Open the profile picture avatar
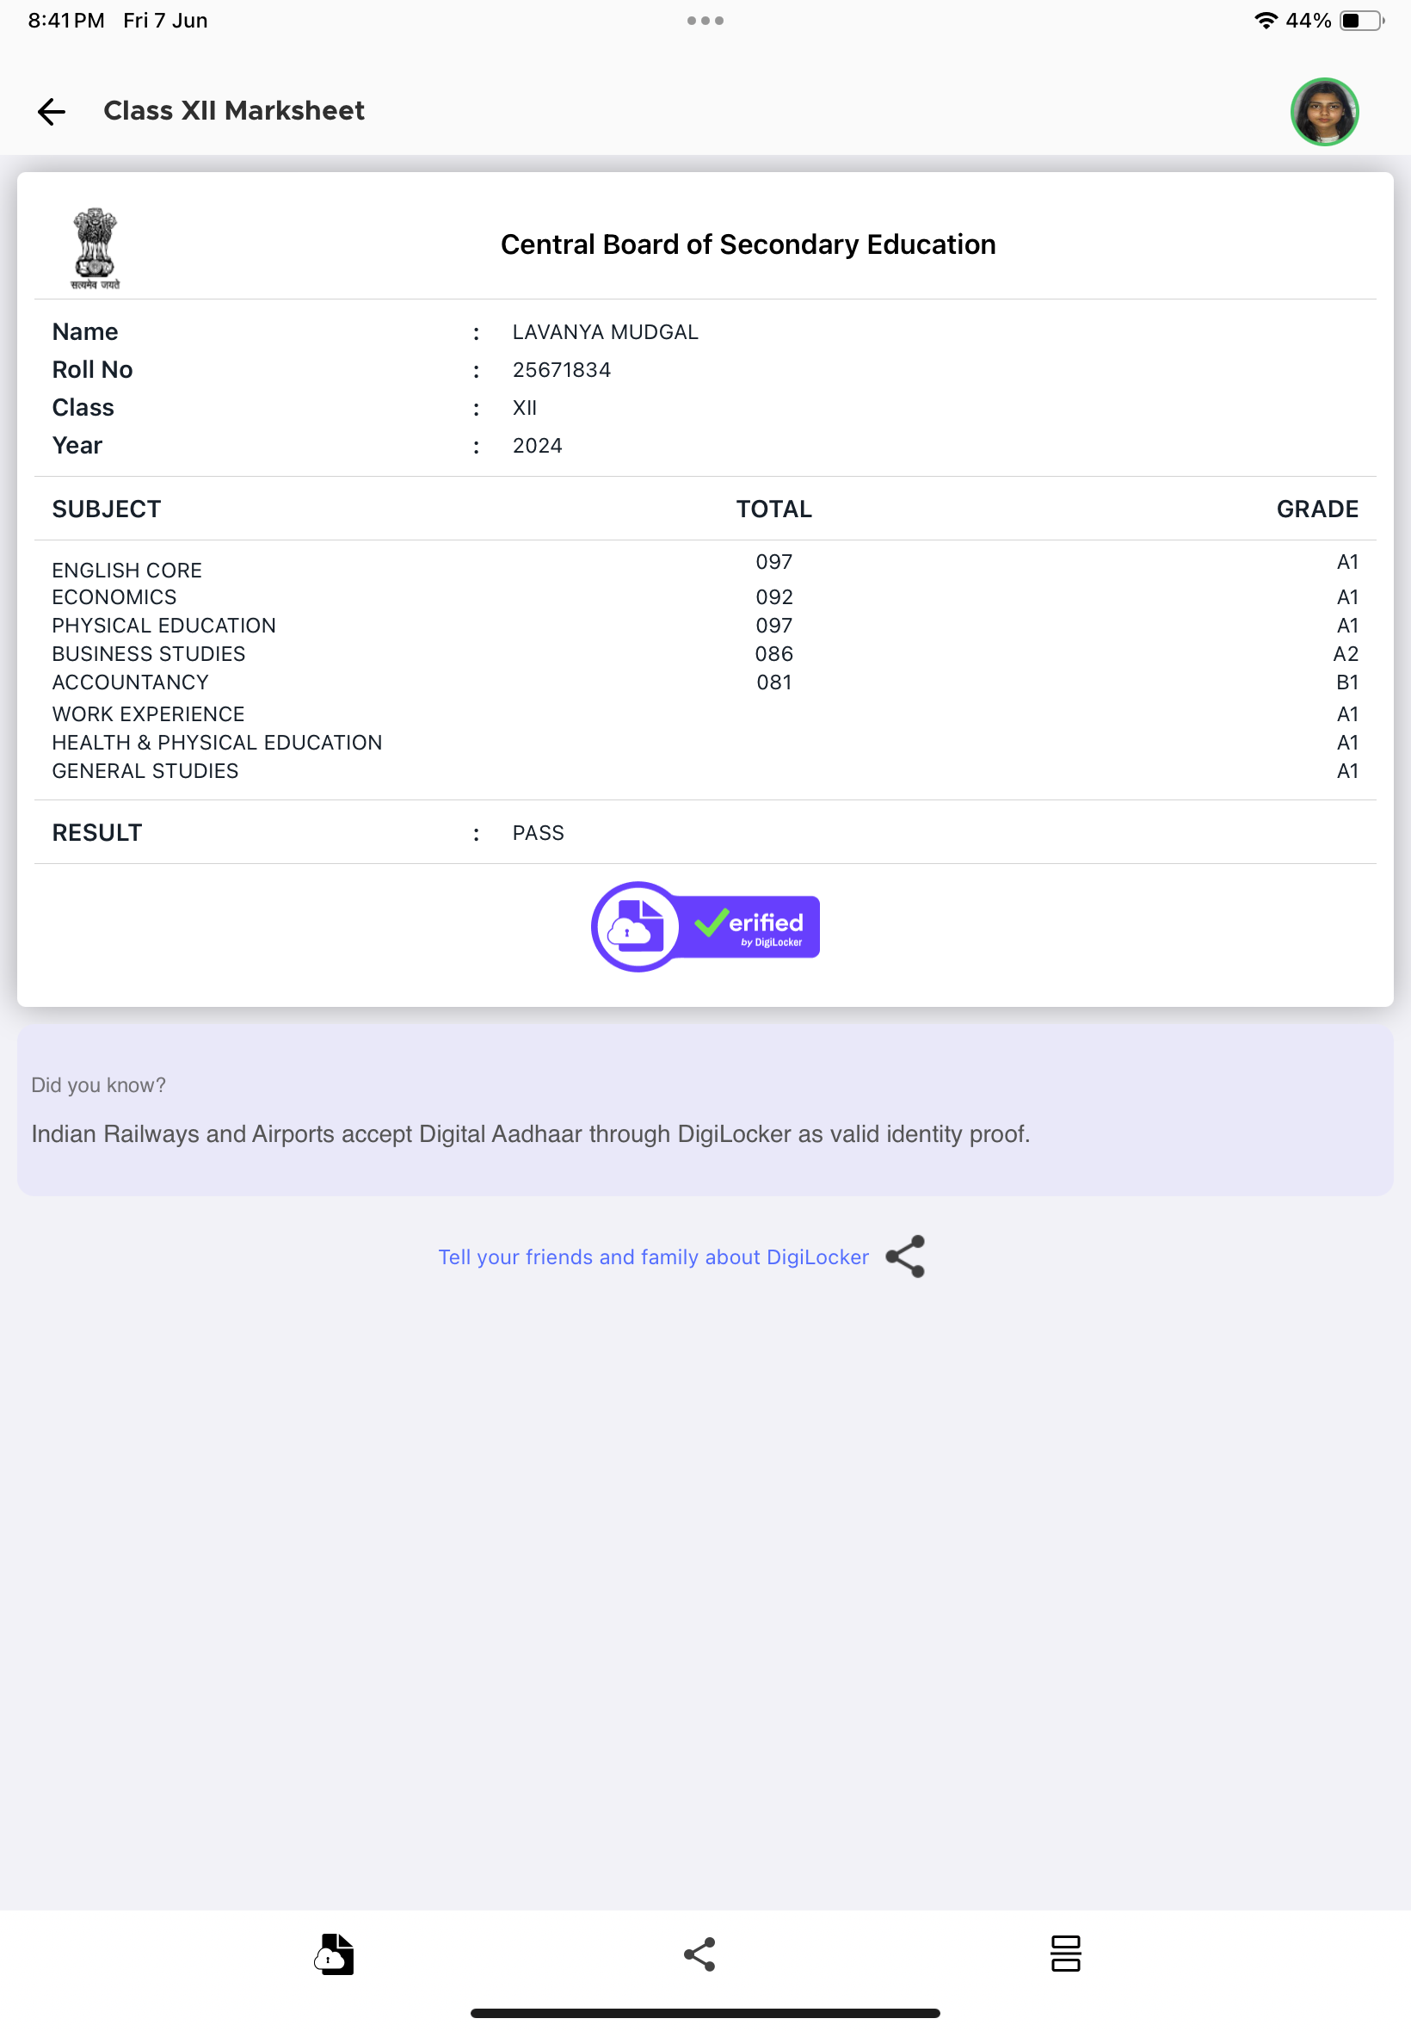 point(1323,111)
